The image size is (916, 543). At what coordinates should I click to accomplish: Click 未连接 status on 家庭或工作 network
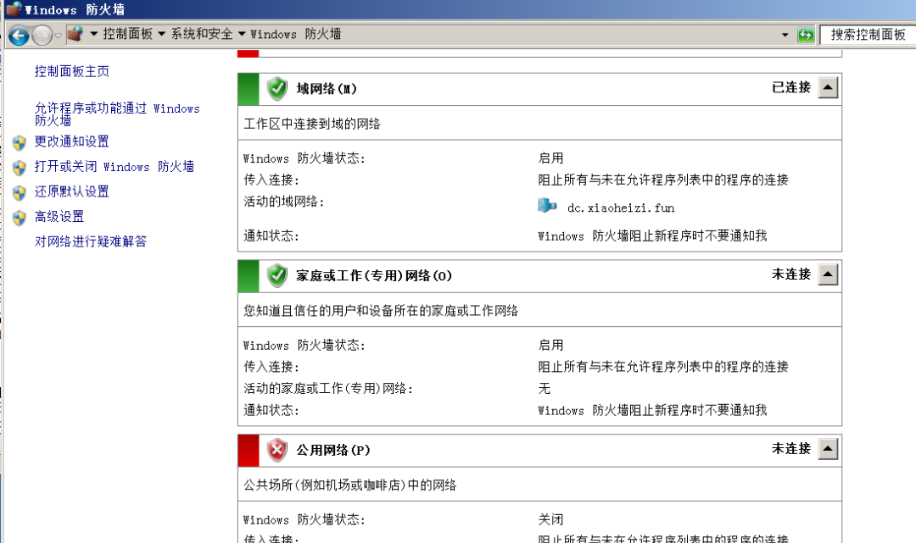791,274
